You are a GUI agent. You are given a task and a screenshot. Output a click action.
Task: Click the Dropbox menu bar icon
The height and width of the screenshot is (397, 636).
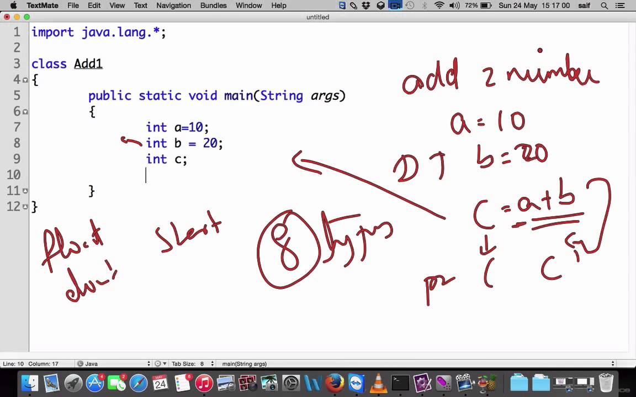pyautogui.click(x=366, y=6)
